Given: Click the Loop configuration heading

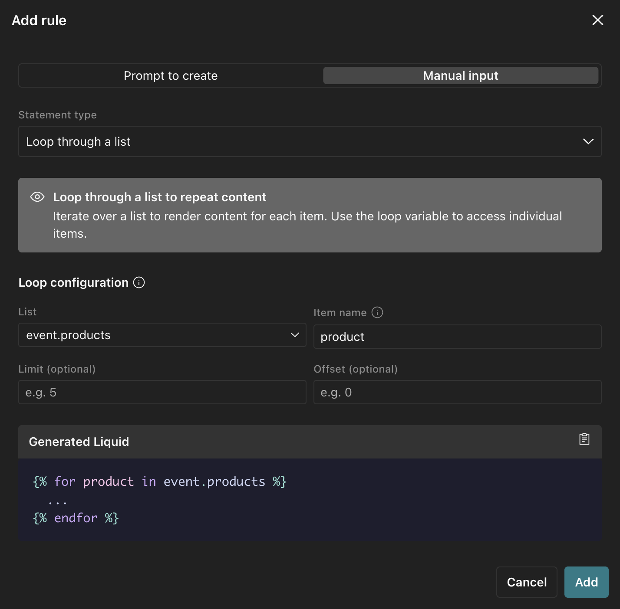Looking at the screenshot, I should [73, 282].
